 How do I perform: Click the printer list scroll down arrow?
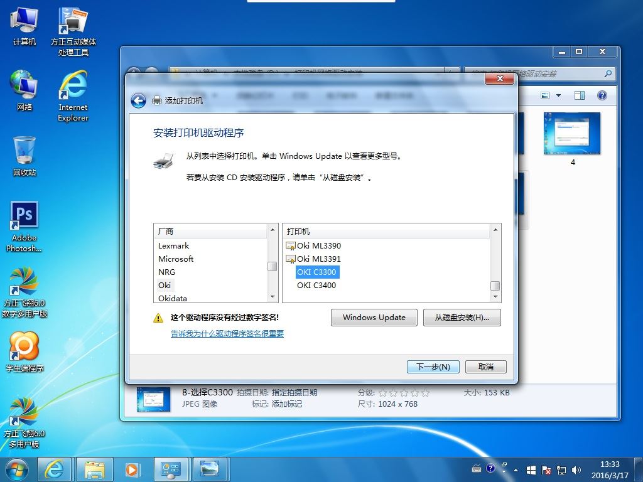(495, 297)
